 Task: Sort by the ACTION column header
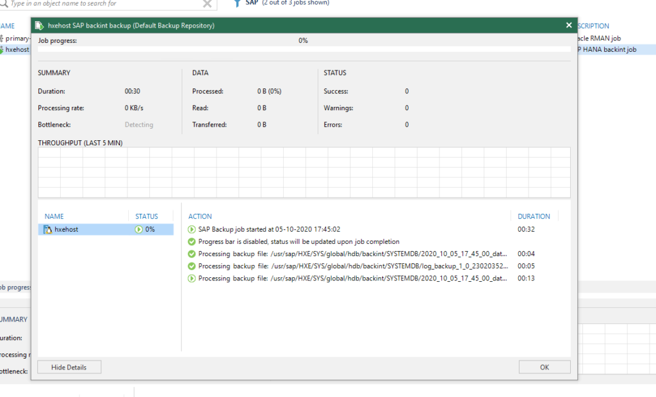click(200, 216)
